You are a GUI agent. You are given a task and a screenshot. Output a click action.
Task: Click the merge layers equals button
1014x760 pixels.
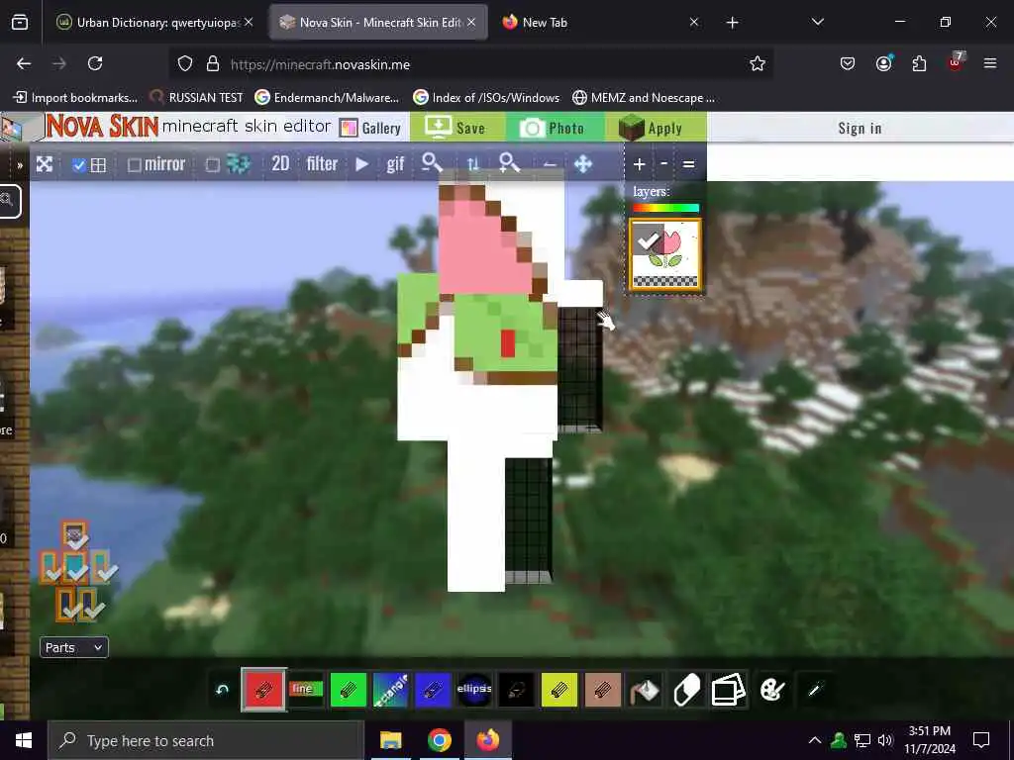point(689,164)
